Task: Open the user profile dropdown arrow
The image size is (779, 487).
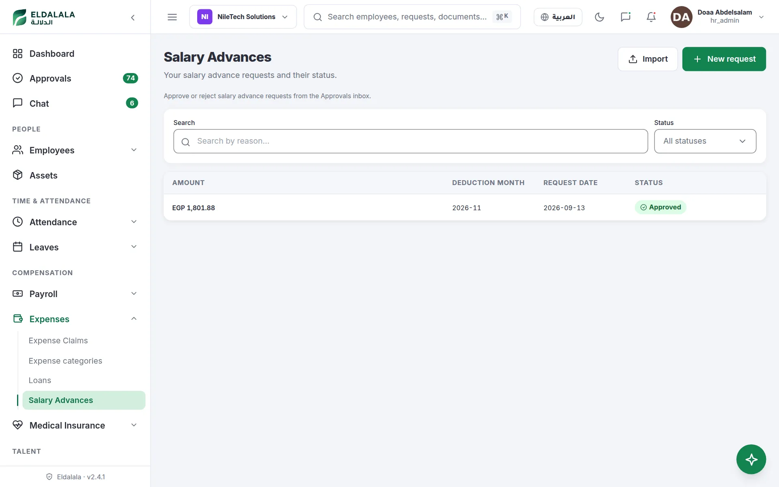Action: click(x=761, y=17)
